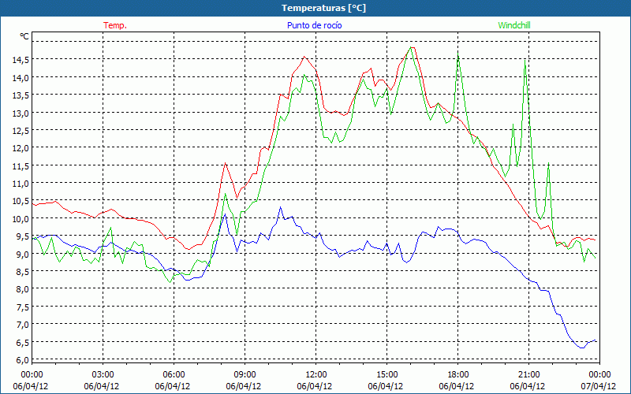This screenshot has height=394, width=631.
Task: Click the 12,0 y-axis value
Action: [x=21, y=148]
